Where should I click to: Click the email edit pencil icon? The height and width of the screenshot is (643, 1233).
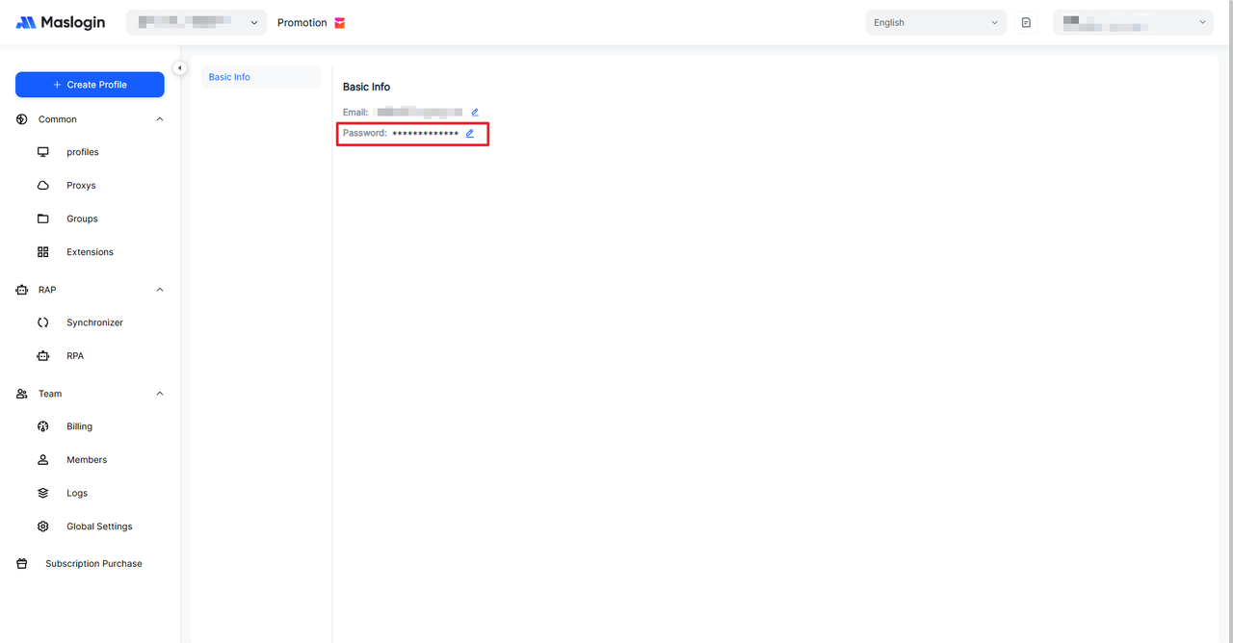pos(475,113)
